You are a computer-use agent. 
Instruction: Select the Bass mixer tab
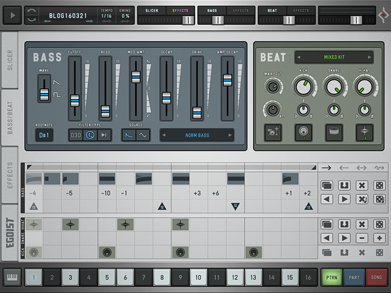click(x=212, y=11)
